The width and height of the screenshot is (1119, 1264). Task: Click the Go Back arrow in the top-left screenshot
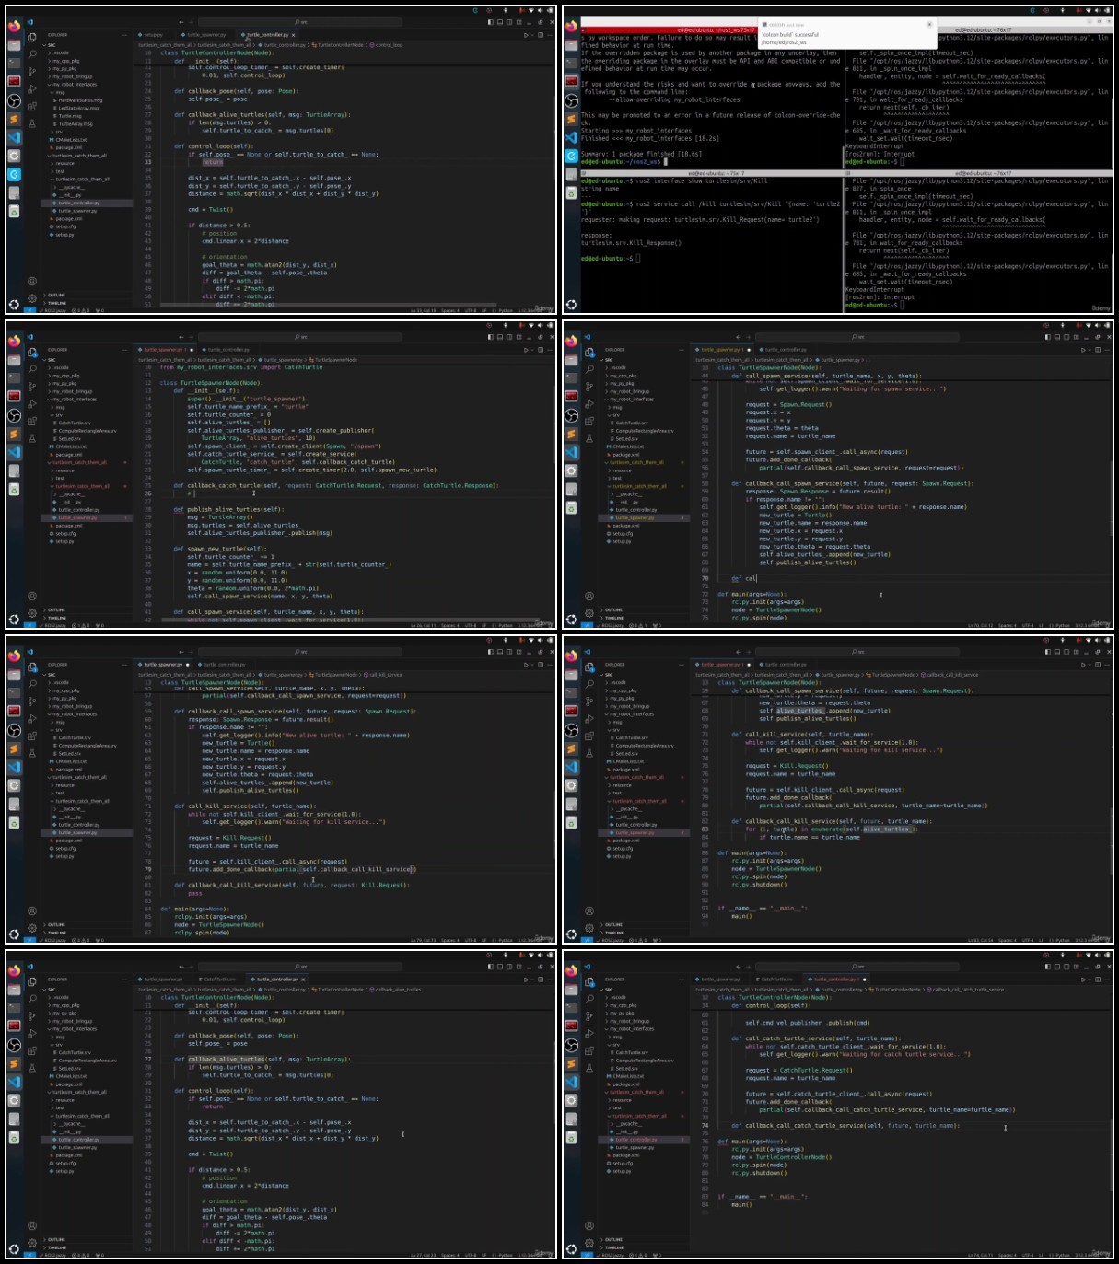tap(181, 22)
